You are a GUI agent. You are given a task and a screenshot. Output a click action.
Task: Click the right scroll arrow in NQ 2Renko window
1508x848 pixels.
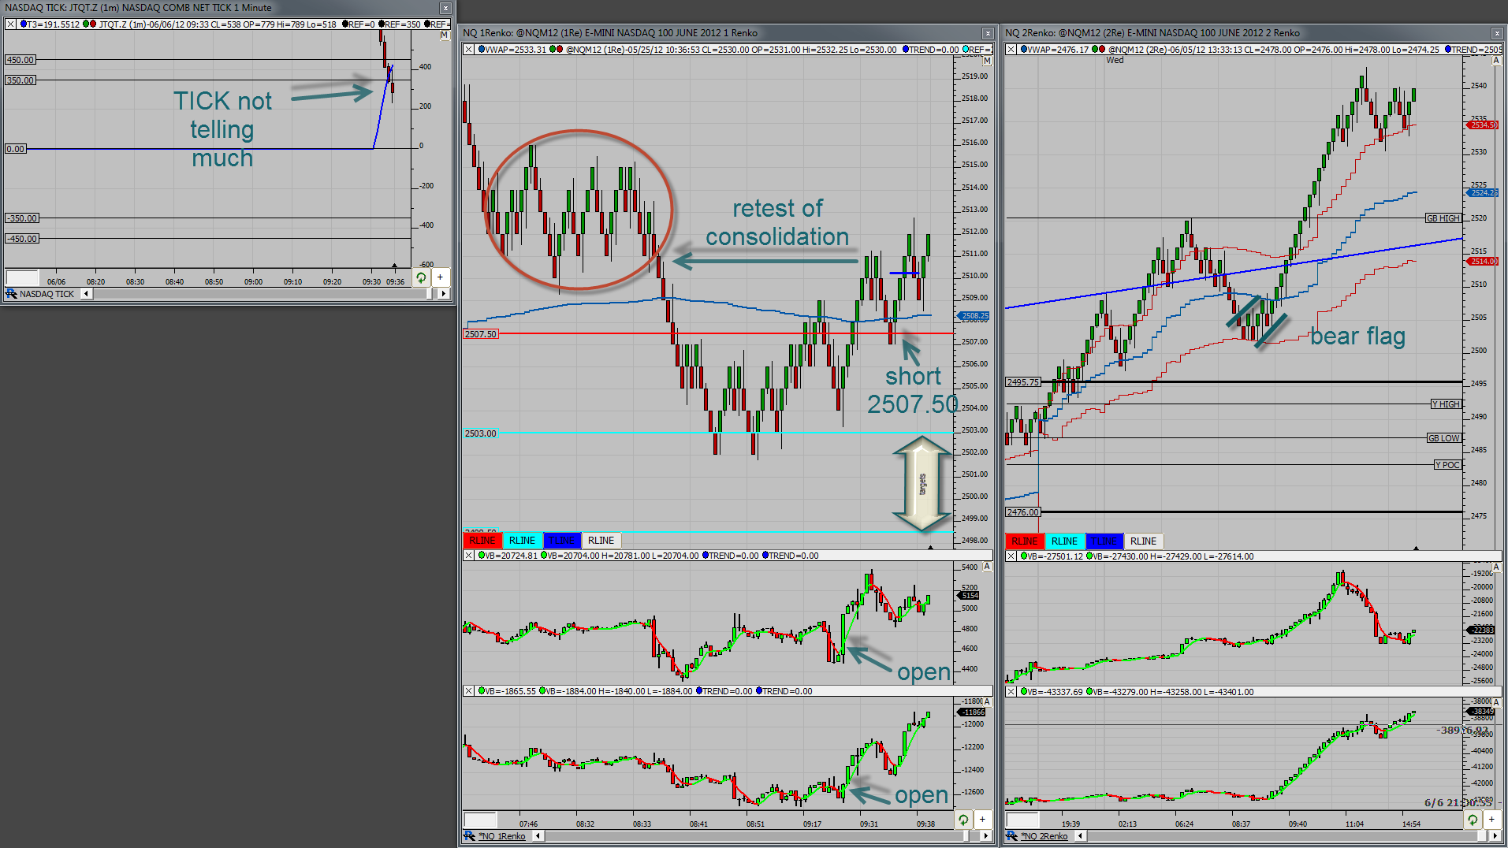pyautogui.click(x=1495, y=836)
